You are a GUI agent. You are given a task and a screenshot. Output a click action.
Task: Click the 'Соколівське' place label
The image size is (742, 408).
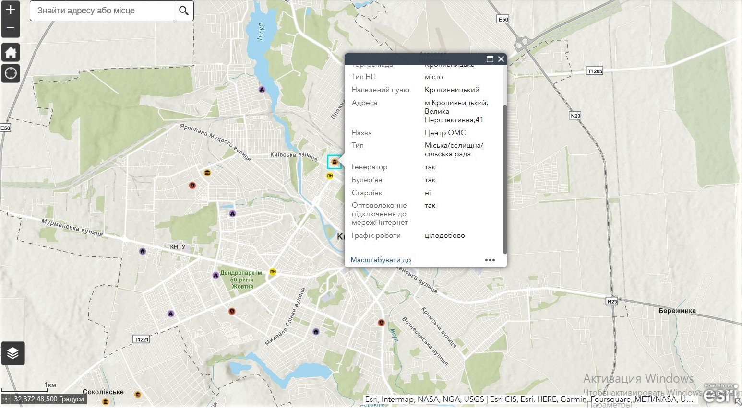coord(103,392)
